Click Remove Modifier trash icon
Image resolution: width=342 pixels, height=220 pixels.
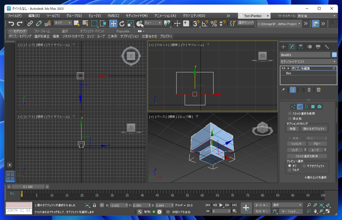tap(309, 90)
